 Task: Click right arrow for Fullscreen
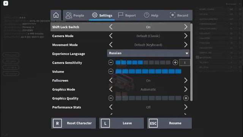tap(186, 80)
